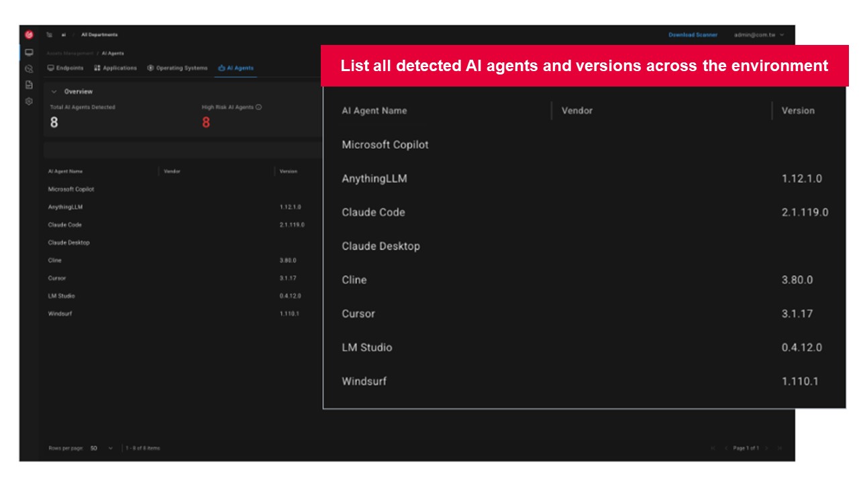
Task: Open the Assets Management breadcrumb
Action: point(70,53)
